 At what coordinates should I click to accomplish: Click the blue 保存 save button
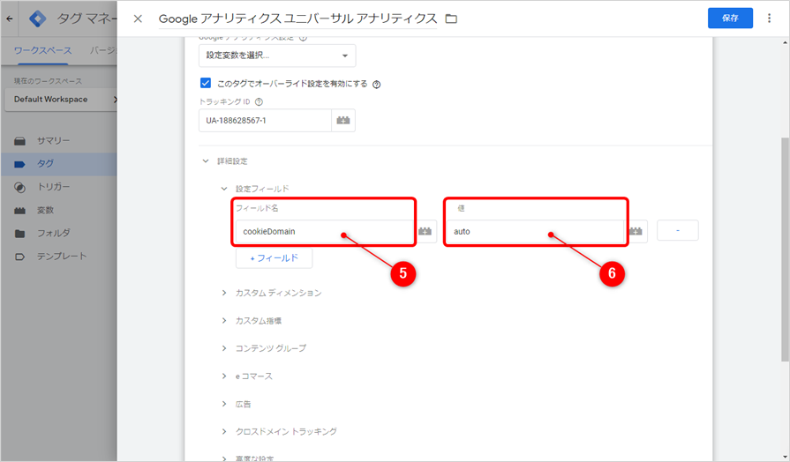(730, 19)
